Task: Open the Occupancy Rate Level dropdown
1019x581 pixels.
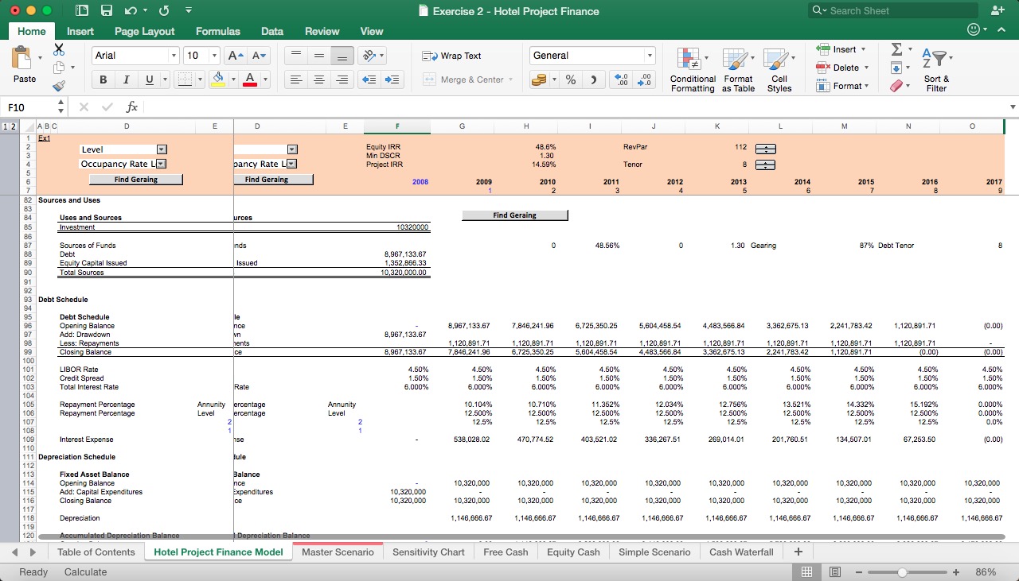Action: coord(161,165)
